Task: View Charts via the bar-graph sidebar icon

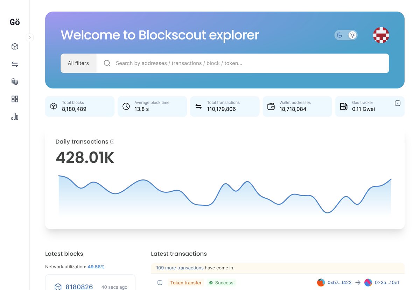Action: (14, 116)
